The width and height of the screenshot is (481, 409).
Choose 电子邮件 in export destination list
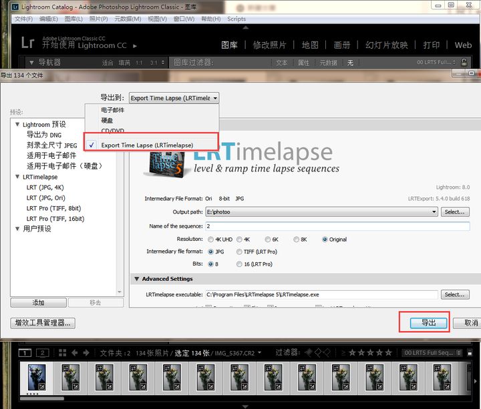[x=113, y=110]
